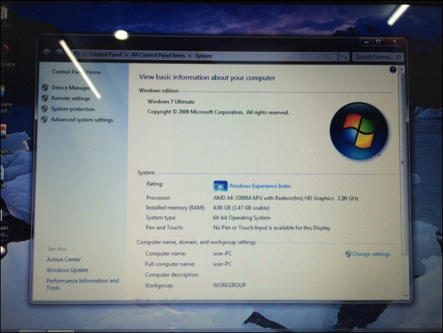Click the search magnifier icon
The height and width of the screenshot is (333, 443).
click(398, 57)
